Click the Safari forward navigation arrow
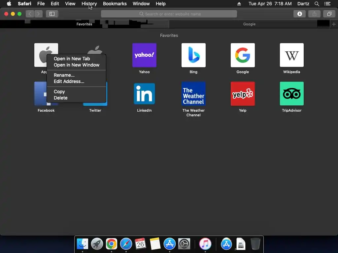The height and width of the screenshot is (253, 338). point(38,14)
